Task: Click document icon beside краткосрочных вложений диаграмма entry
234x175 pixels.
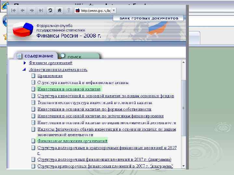Action: [33, 166]
